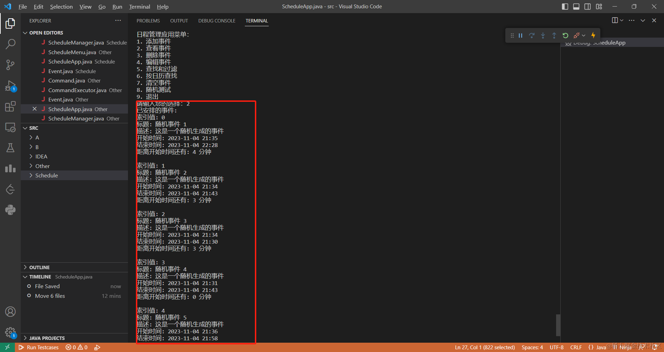Click Run Testcases in status bar

pos(39,347)
